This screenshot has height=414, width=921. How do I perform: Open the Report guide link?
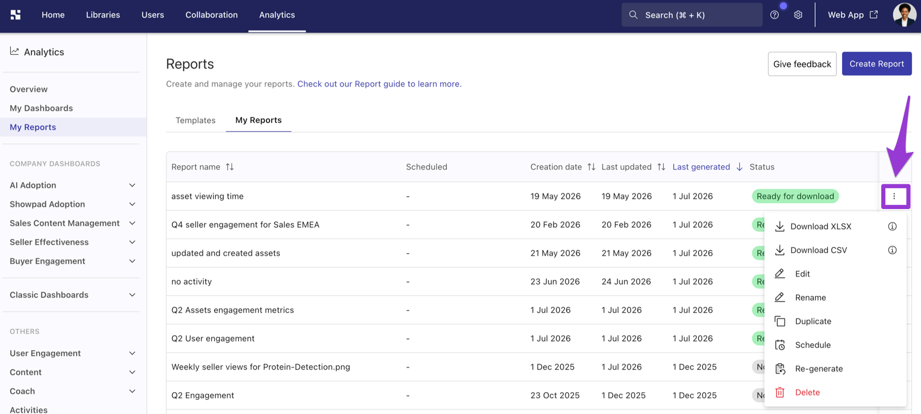point(379,84)
